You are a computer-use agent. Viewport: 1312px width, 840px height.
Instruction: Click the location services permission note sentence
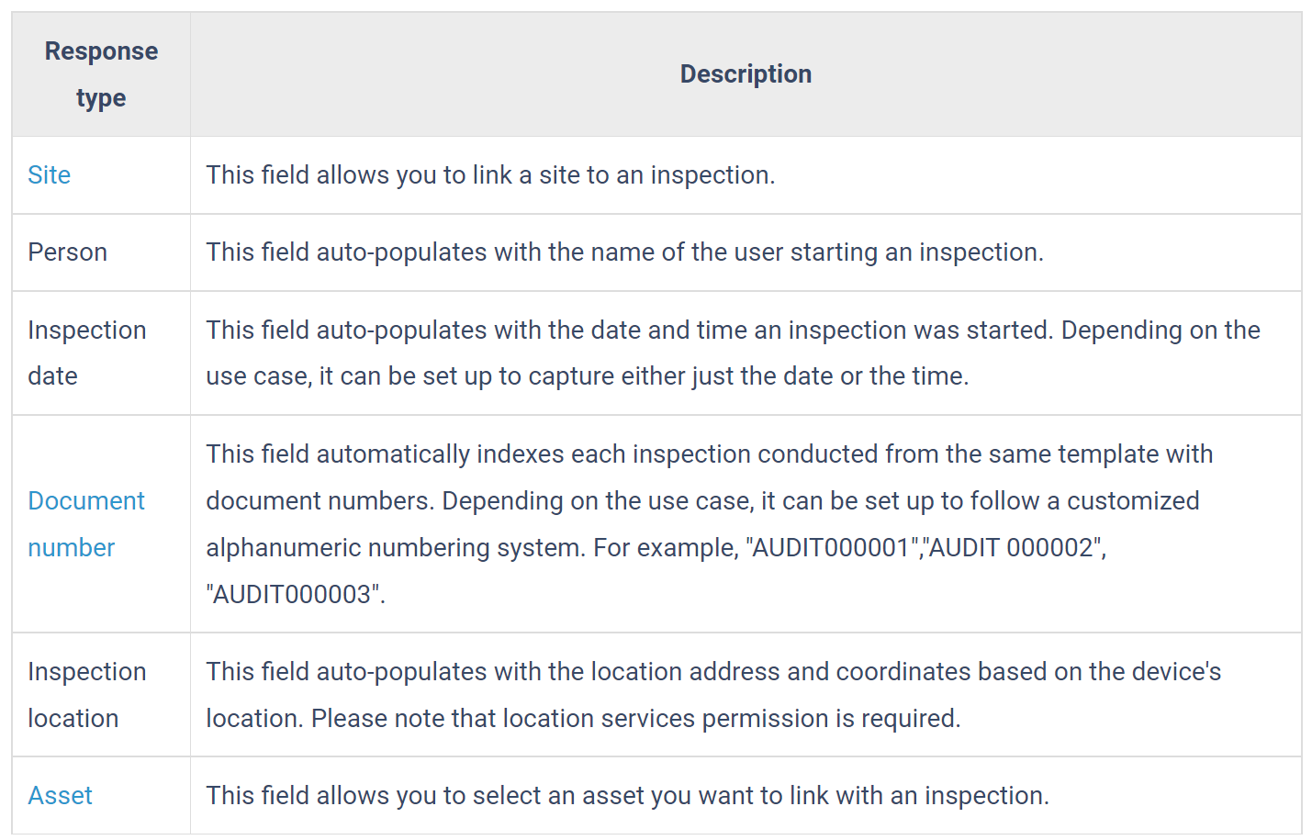tap(635, 718)
